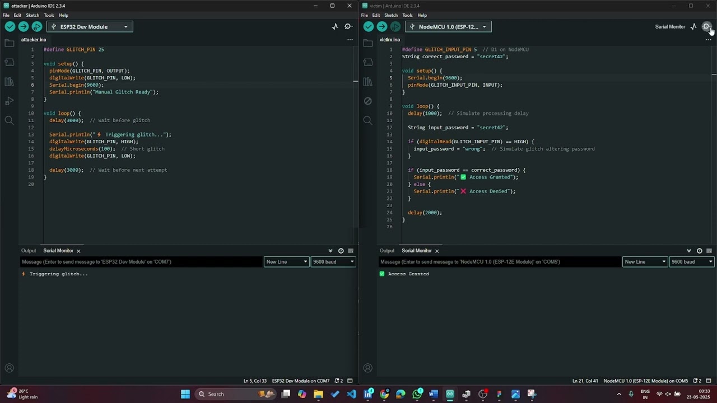The width and height of the screenshot is (717, 403).
Task: Switch to Output tab in attacker window
Action: click(29, 251)
